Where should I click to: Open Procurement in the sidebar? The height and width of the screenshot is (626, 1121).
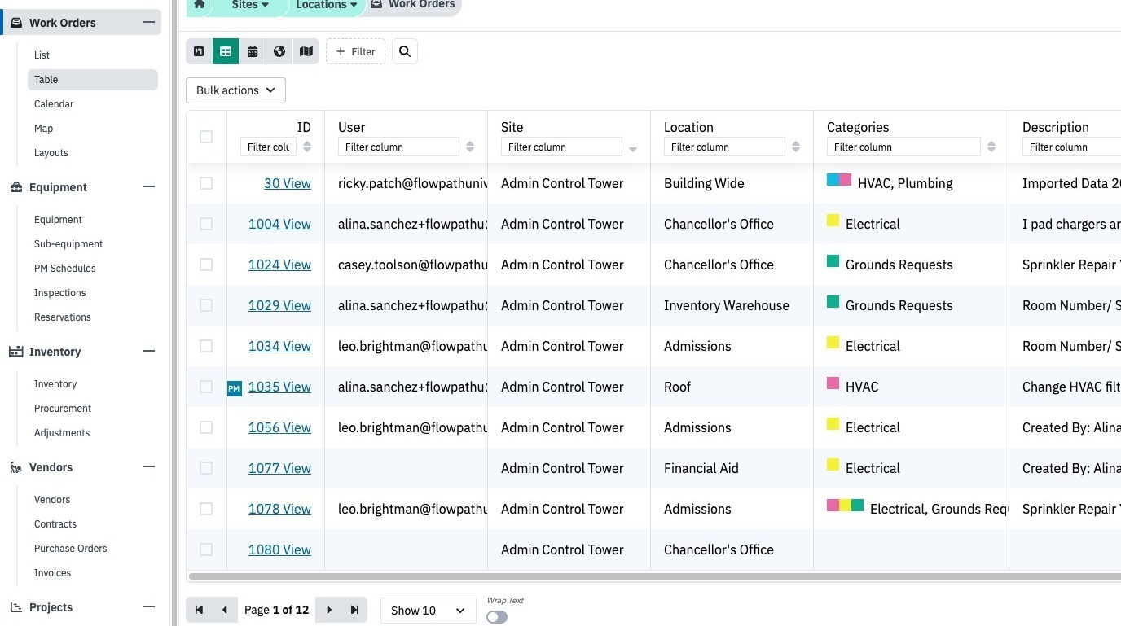[x=63, y=409]
